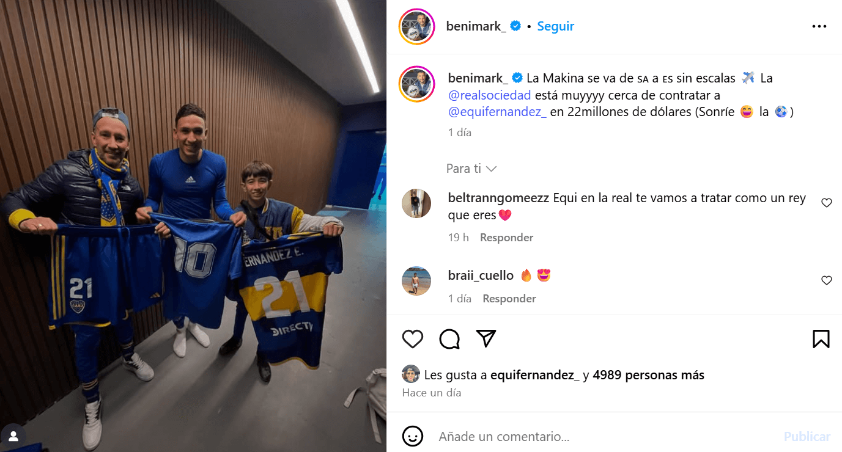Open braii_cuello's profile username
The image size is (842, 452).
pyautogui.click(x=481, y=275)
